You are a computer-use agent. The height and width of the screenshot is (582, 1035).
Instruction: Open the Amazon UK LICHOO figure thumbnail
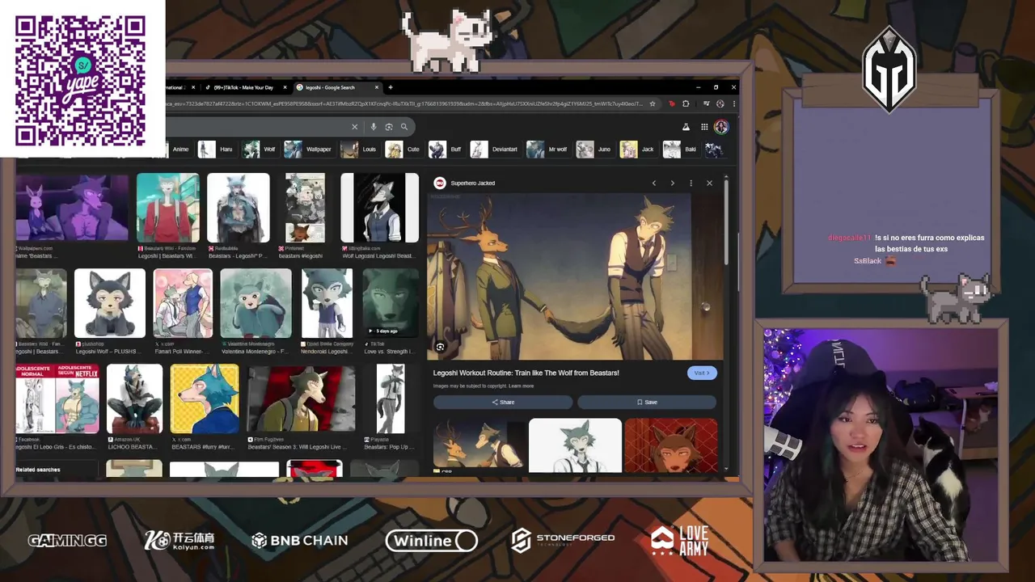pos(134,399)
